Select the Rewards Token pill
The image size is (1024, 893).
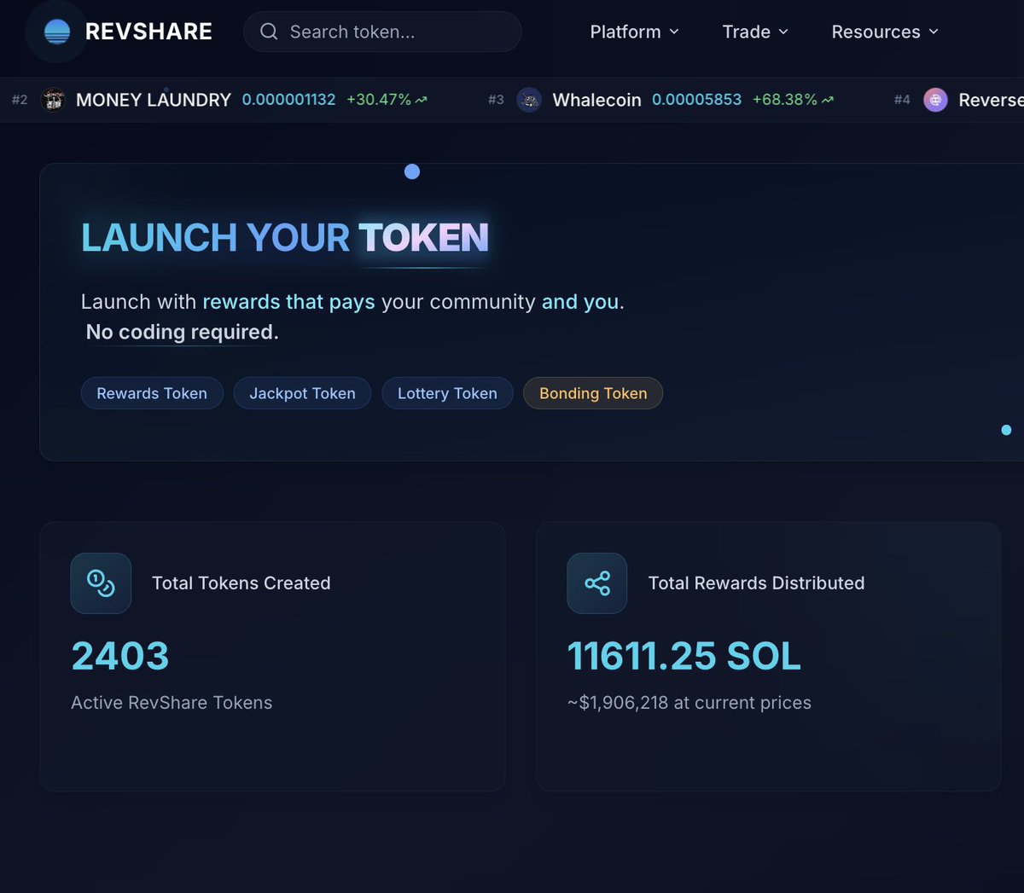pos(152,393)
